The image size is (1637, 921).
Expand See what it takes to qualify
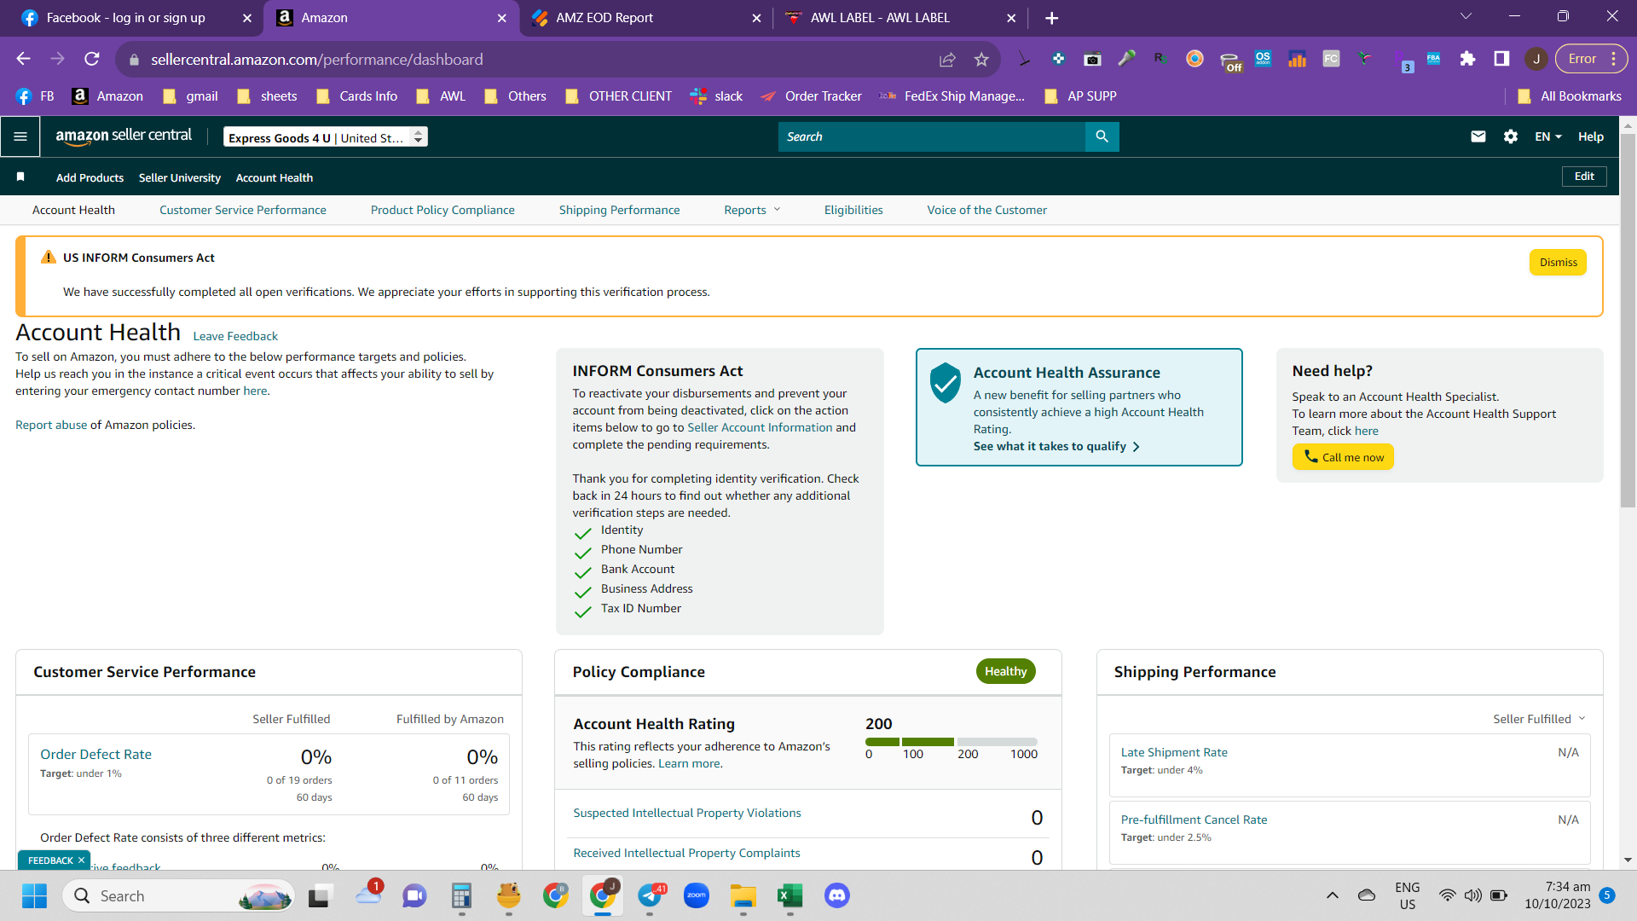(x=1056, y=446)
